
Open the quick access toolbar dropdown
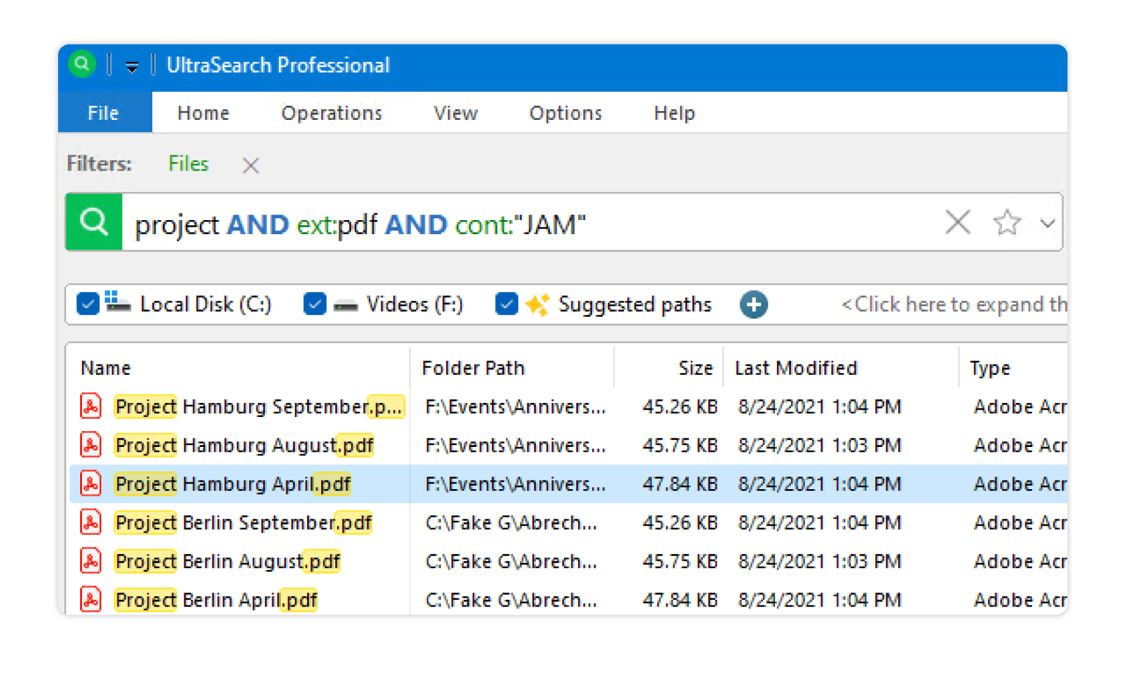[x=132, y=67]
